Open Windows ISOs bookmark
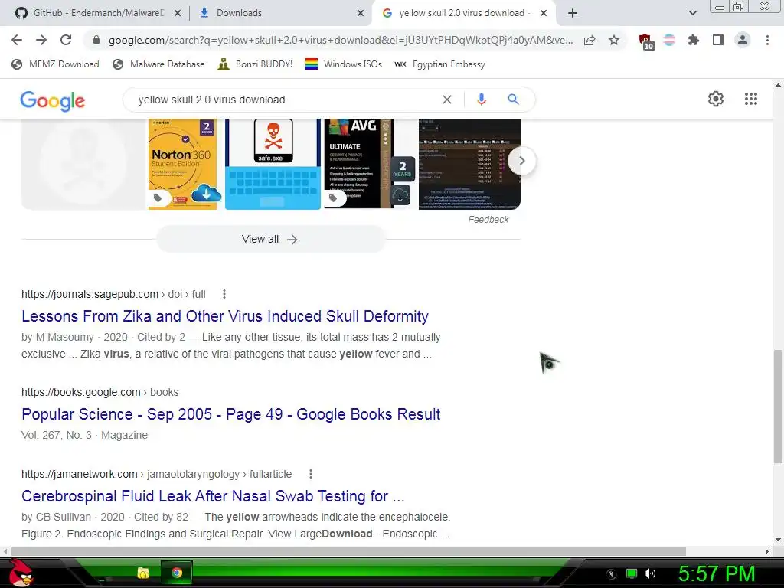The width and height of the screenshot is (784, 588). click(344, 64)
